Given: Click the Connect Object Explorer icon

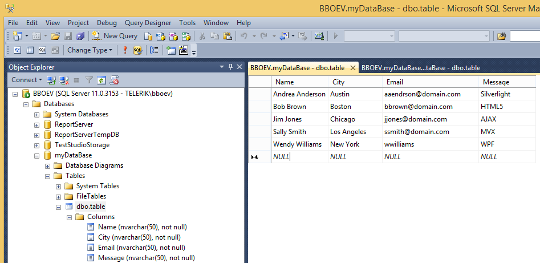Looking at the screenshot, I should (x=51, y=80).
